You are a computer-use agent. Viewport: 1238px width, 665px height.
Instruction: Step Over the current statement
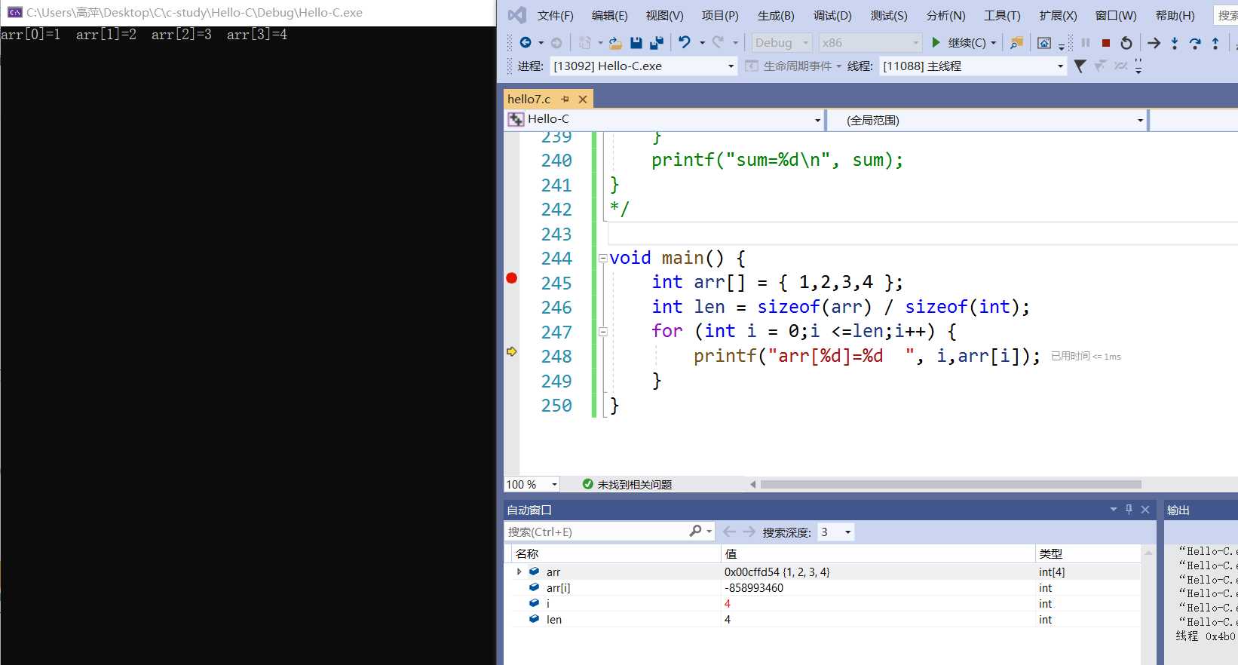pyautogui.click(x=1195, y=43)
